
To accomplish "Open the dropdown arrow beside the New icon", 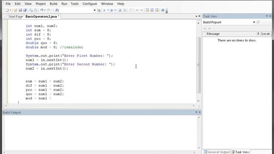I will (10, 10).
